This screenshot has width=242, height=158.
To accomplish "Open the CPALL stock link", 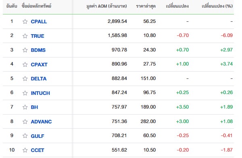I will (x=39, y=22).
